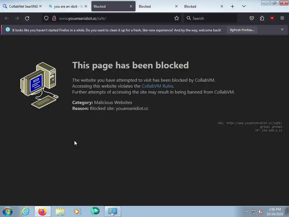Click the 'Category: Malicious Websites' text
The height and width of the screenshot is (217, 289).
pyautogui.click(x=102, y=102)
